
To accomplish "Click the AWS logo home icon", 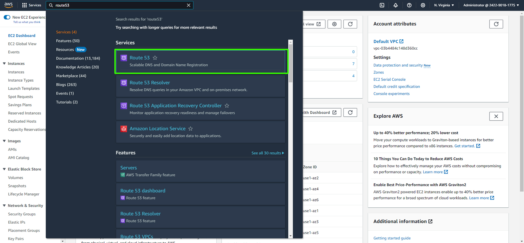I will click(8, 5).
